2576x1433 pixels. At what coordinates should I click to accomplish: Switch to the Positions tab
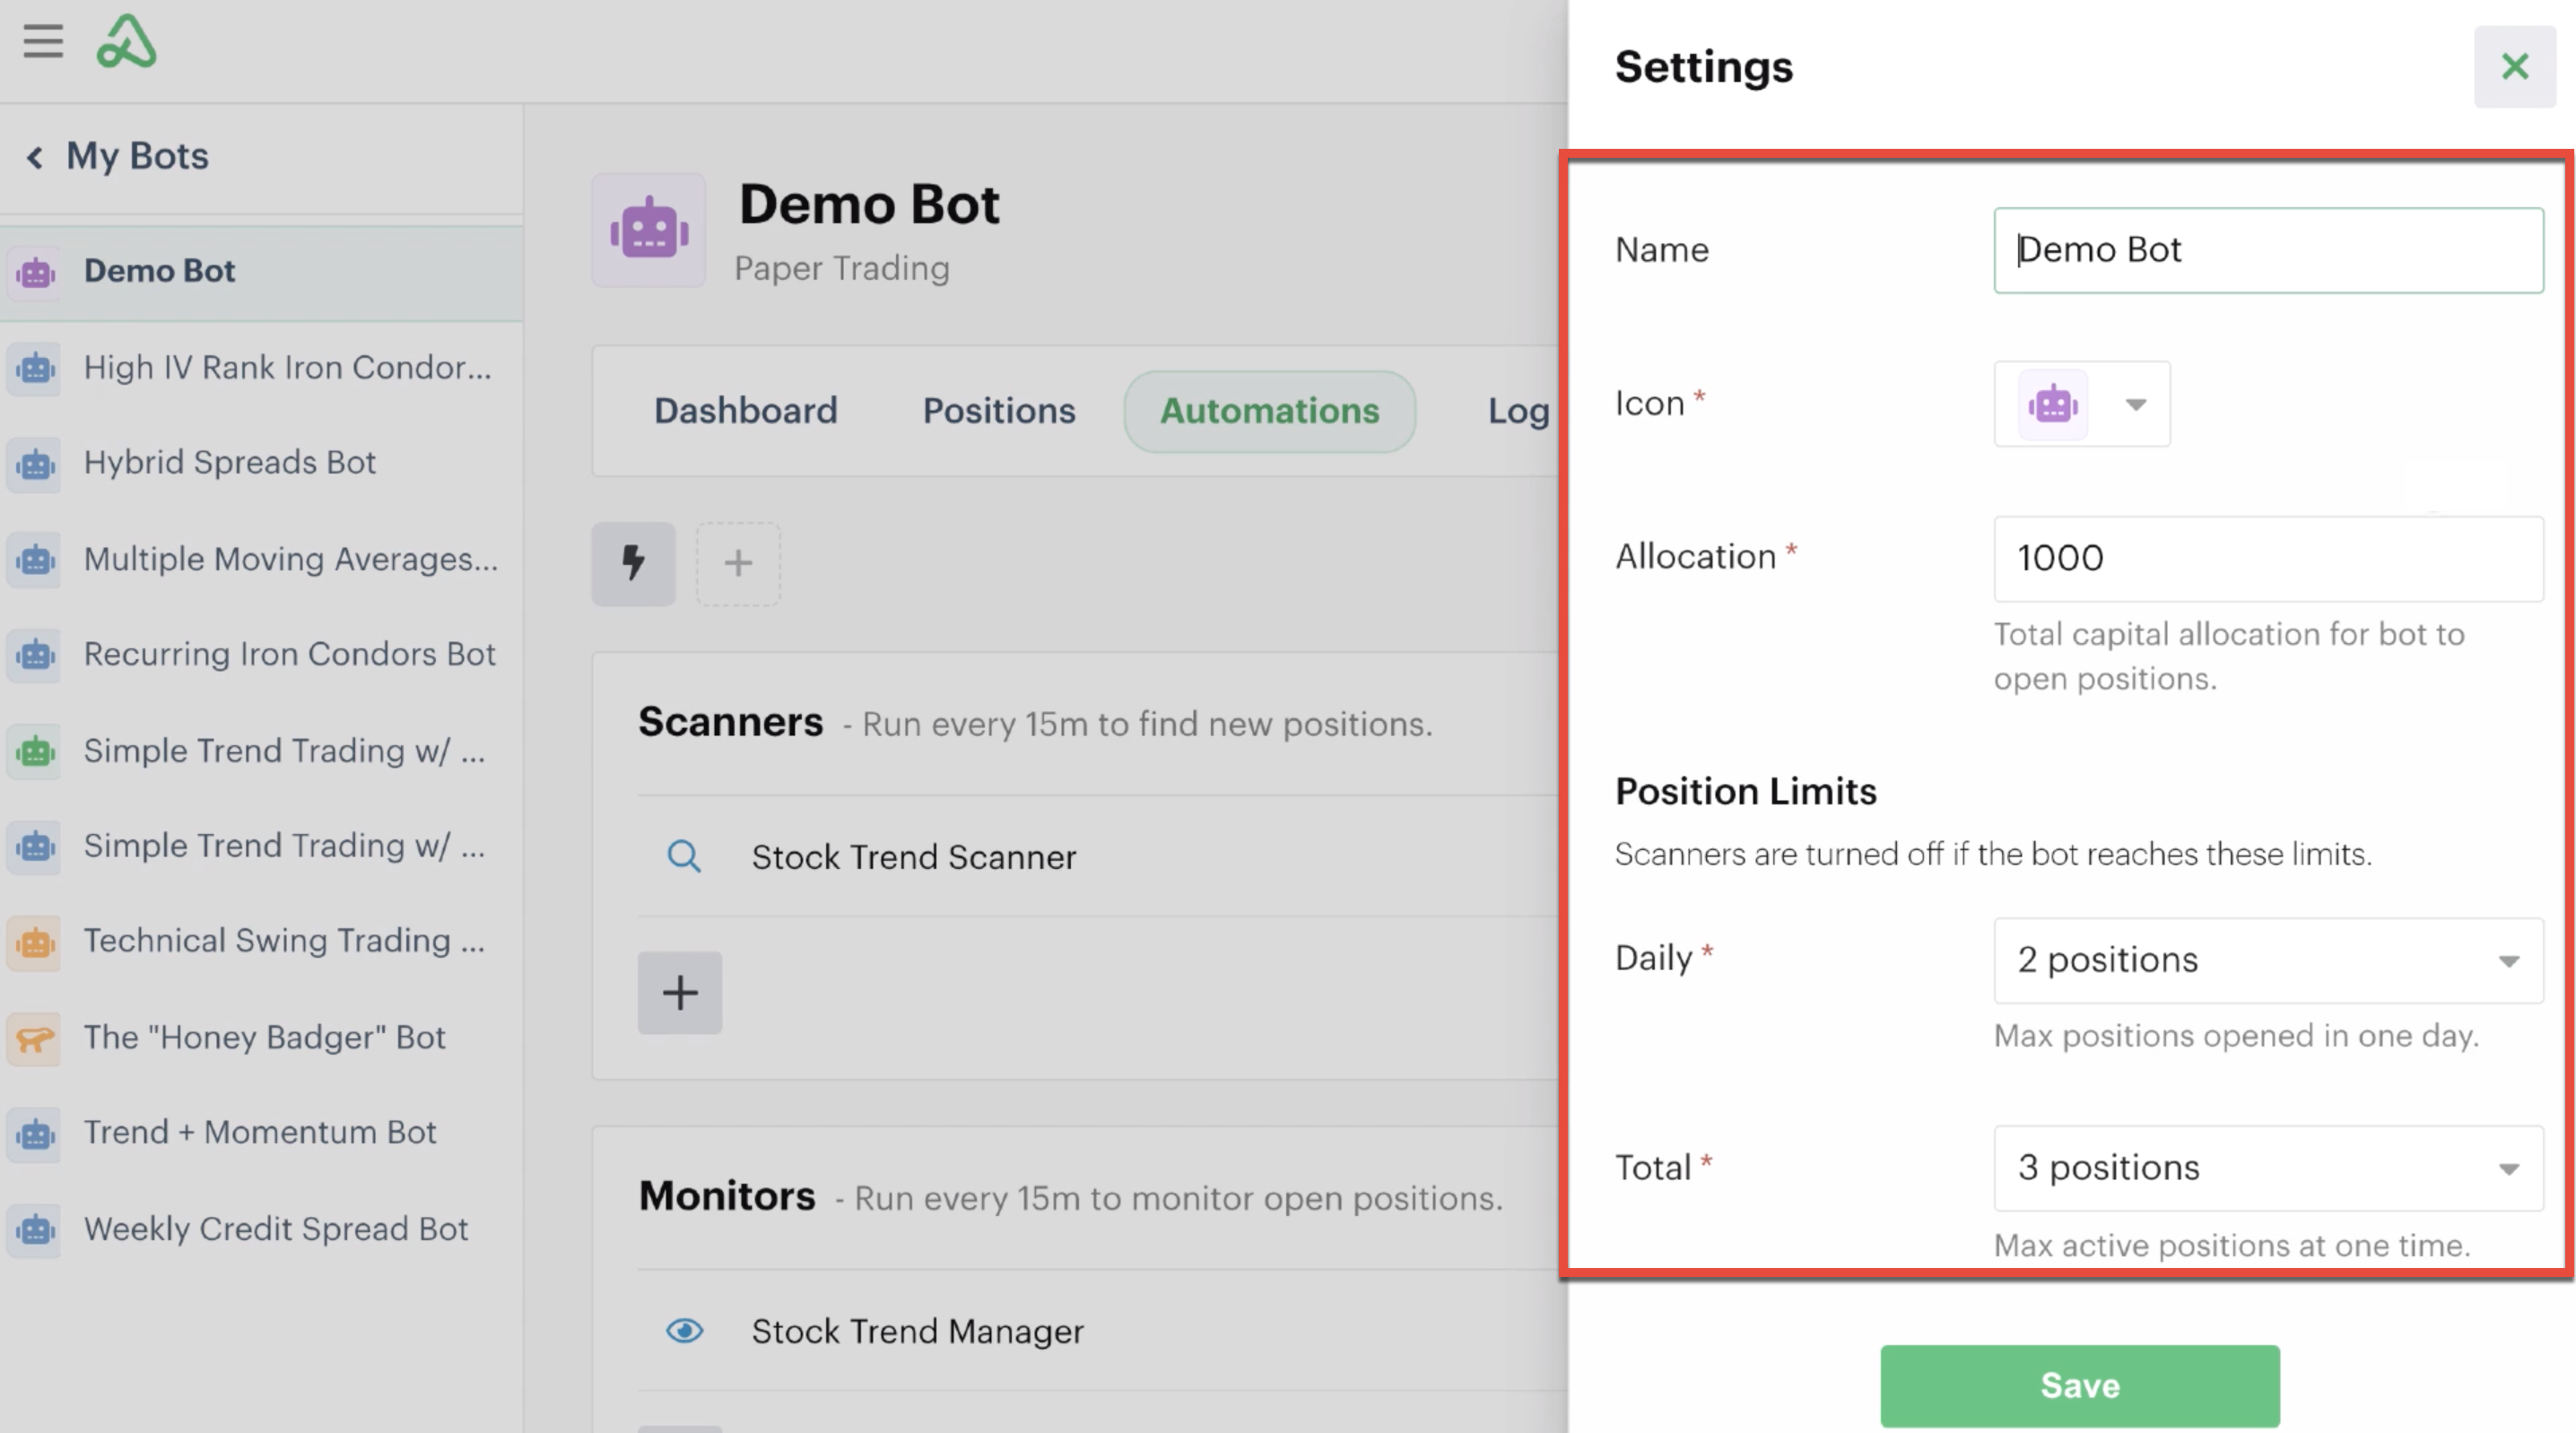999,411
